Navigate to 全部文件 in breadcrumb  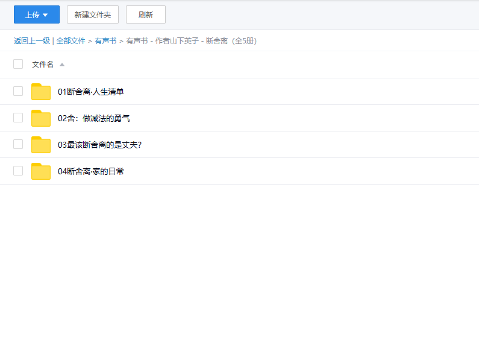coord(70,41)
